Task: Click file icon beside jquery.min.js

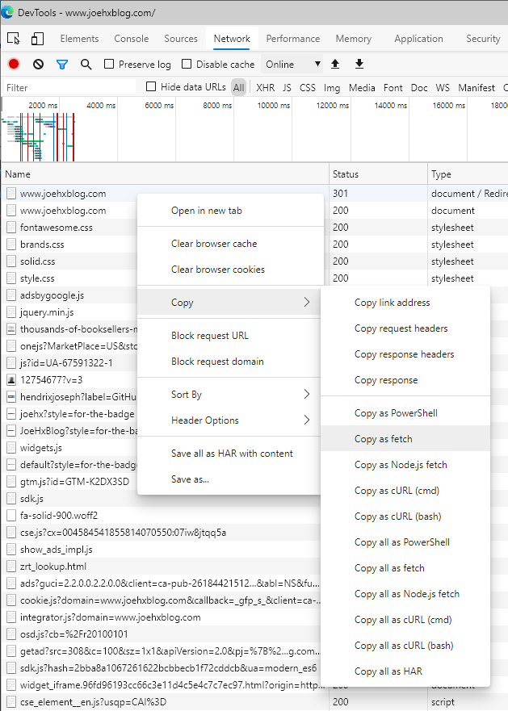Action: click(11, 312)
